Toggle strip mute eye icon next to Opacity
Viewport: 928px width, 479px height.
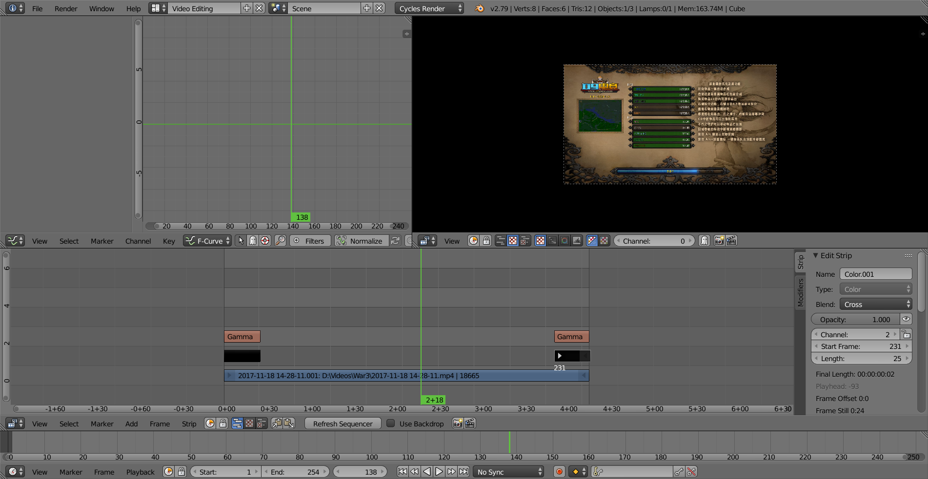pyautogui.click(x=906, y=319)
